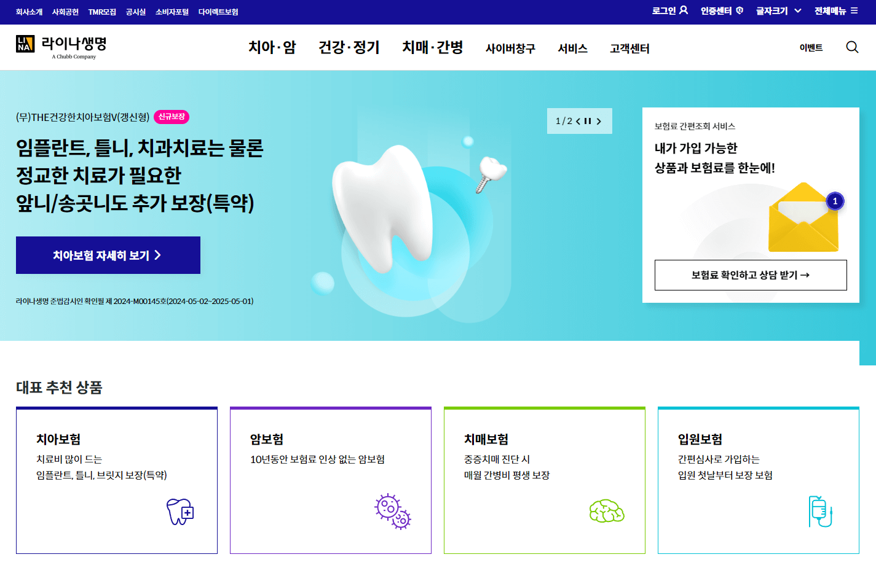Click 보험료 간편조회 서비스 text
Screen dimensions: 876x565
click(x=695, y=127)
